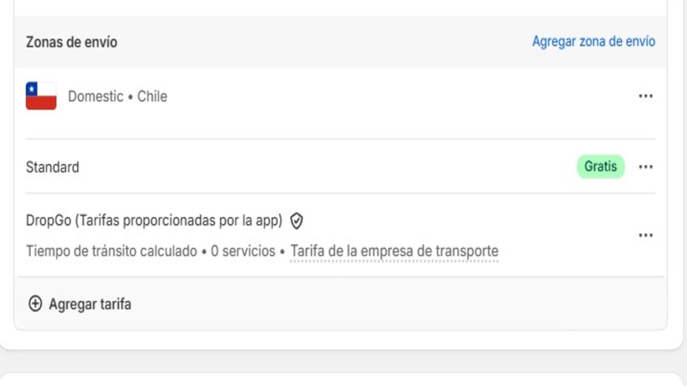Click the Gratis badge next to Standard
The image size is (687, 386).
(600, 166)
